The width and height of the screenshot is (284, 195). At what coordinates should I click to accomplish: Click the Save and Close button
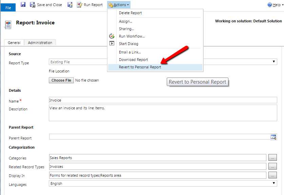[46, 5]
